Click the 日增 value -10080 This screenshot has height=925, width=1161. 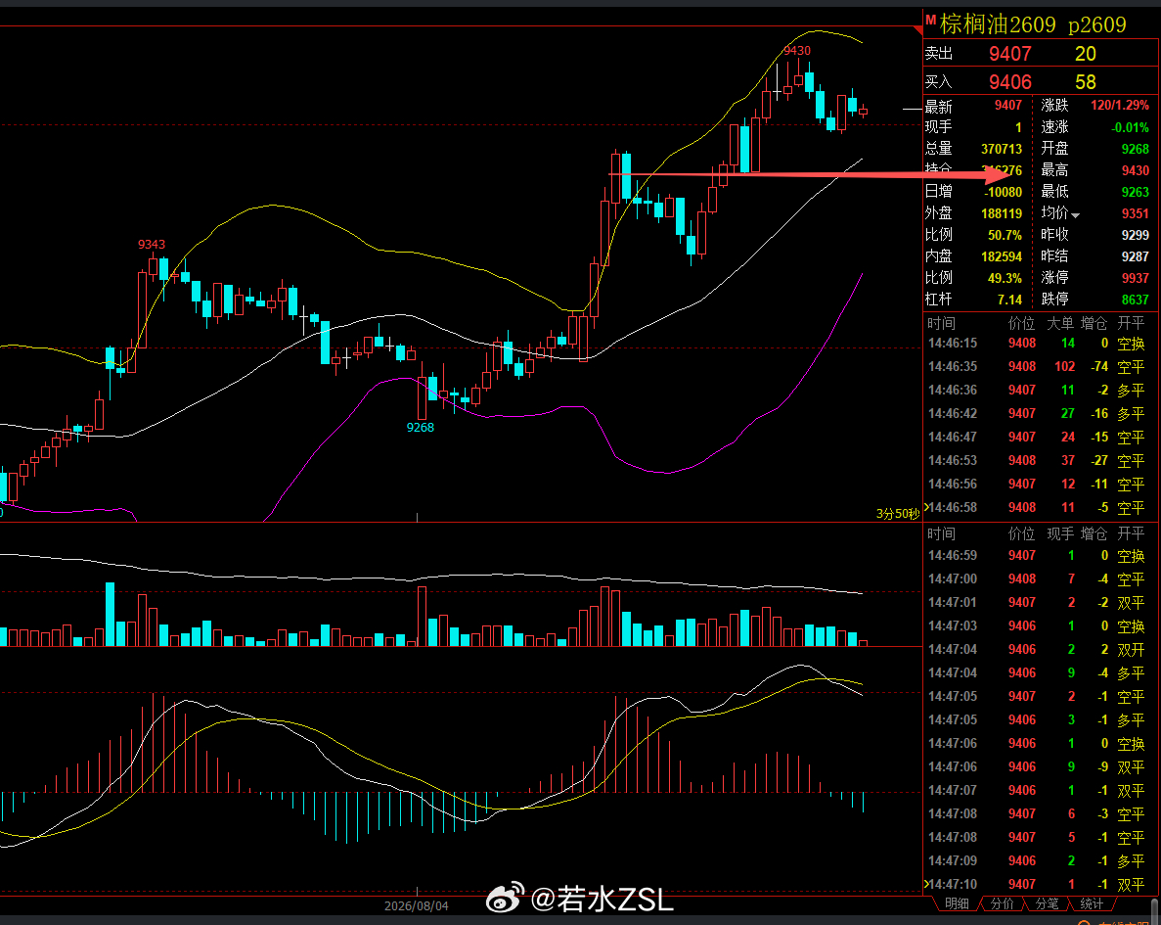(1003, 192)
